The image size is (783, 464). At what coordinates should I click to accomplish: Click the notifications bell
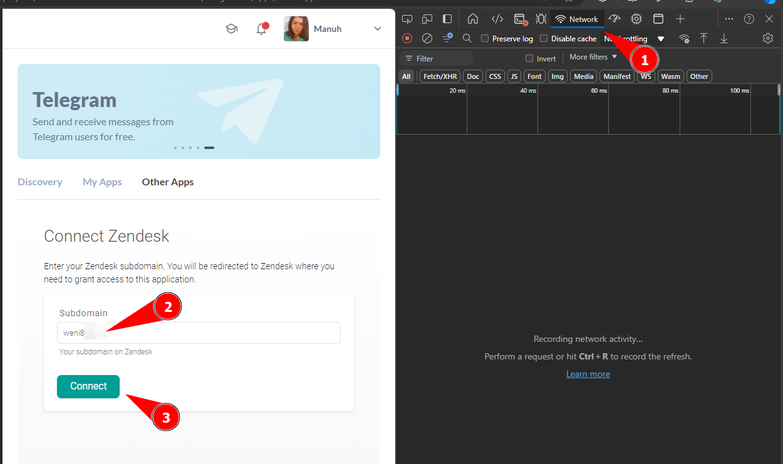click(262, 29)
